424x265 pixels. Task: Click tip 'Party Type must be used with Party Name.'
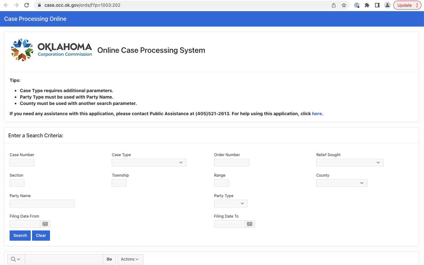pyautogui.click(x=67, y=97)
